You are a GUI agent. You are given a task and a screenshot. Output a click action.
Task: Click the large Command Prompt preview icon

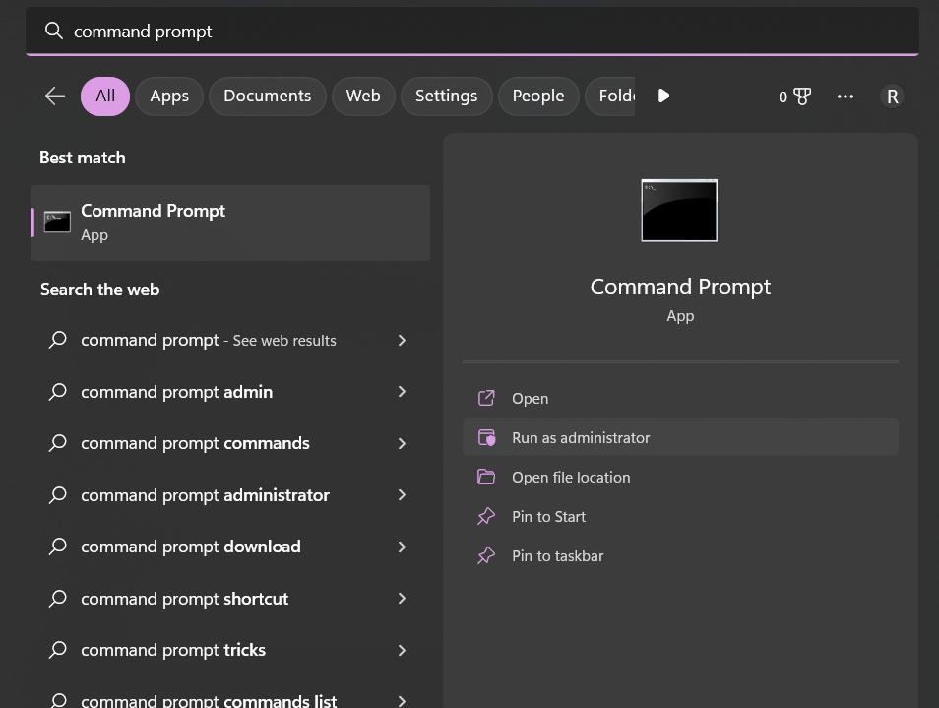tap(679, 211)
